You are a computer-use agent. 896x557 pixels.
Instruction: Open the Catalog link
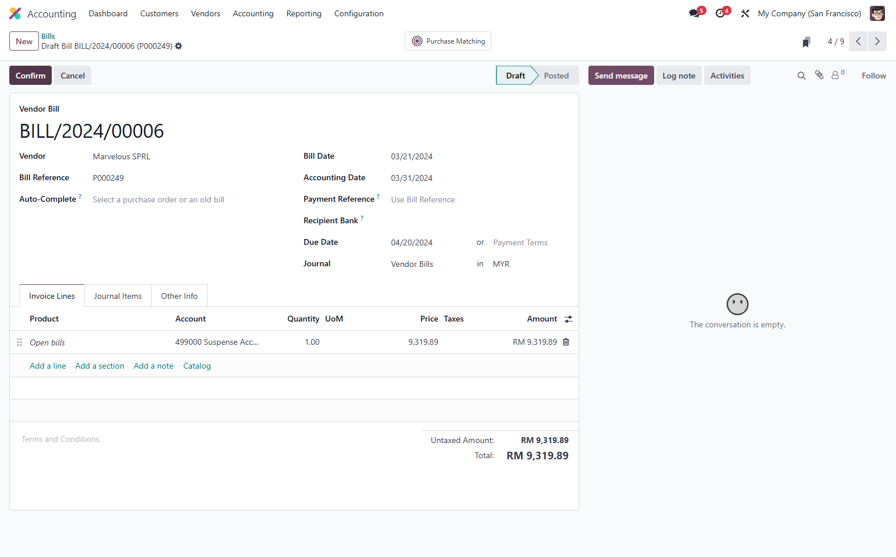pos(197,366)
